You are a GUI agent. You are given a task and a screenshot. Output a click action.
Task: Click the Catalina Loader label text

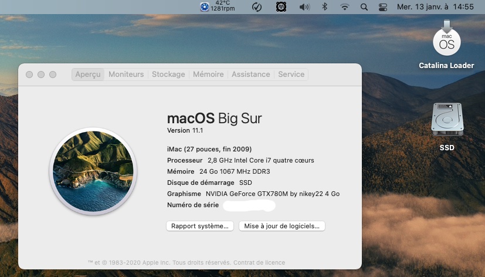pos(446,66)
